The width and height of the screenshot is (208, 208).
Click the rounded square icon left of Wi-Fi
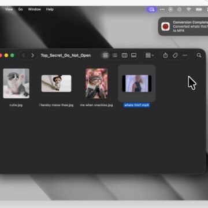tap(179, 9)
